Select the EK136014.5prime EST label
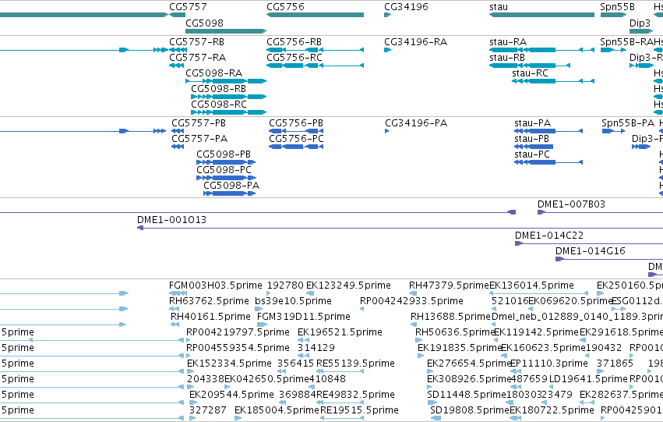 coord(531,285)
